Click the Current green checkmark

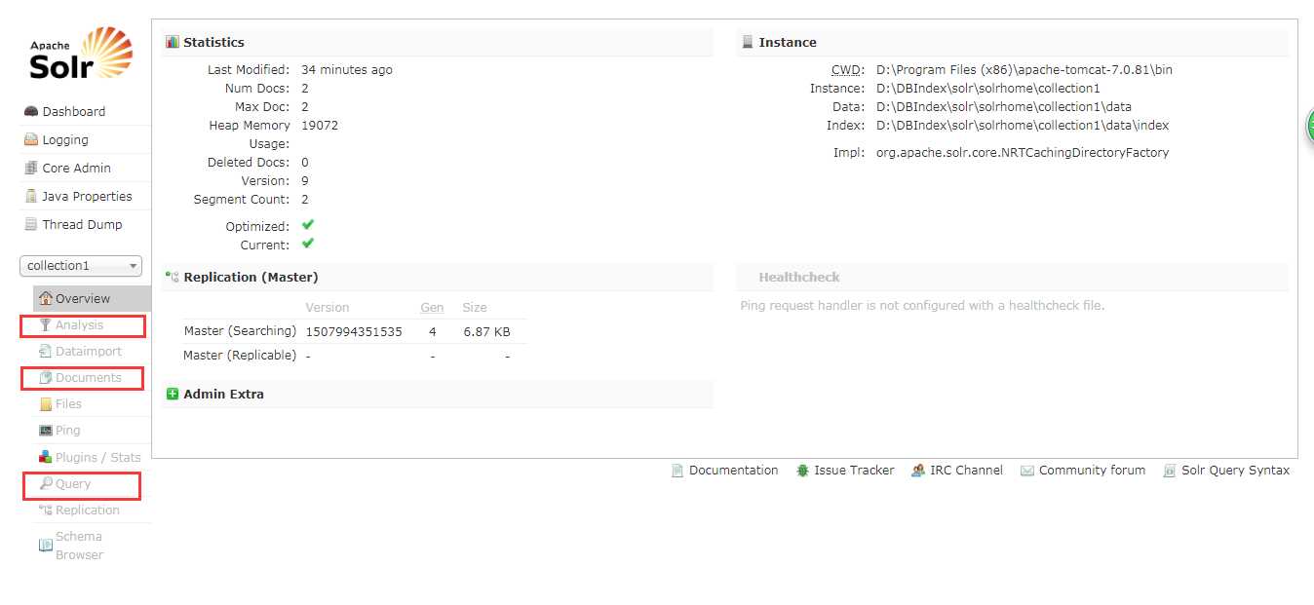pyautogui.click(x=308, y=244)
